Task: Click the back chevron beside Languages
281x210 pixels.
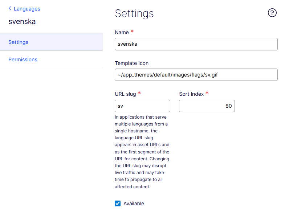Action: pos(10,9)
